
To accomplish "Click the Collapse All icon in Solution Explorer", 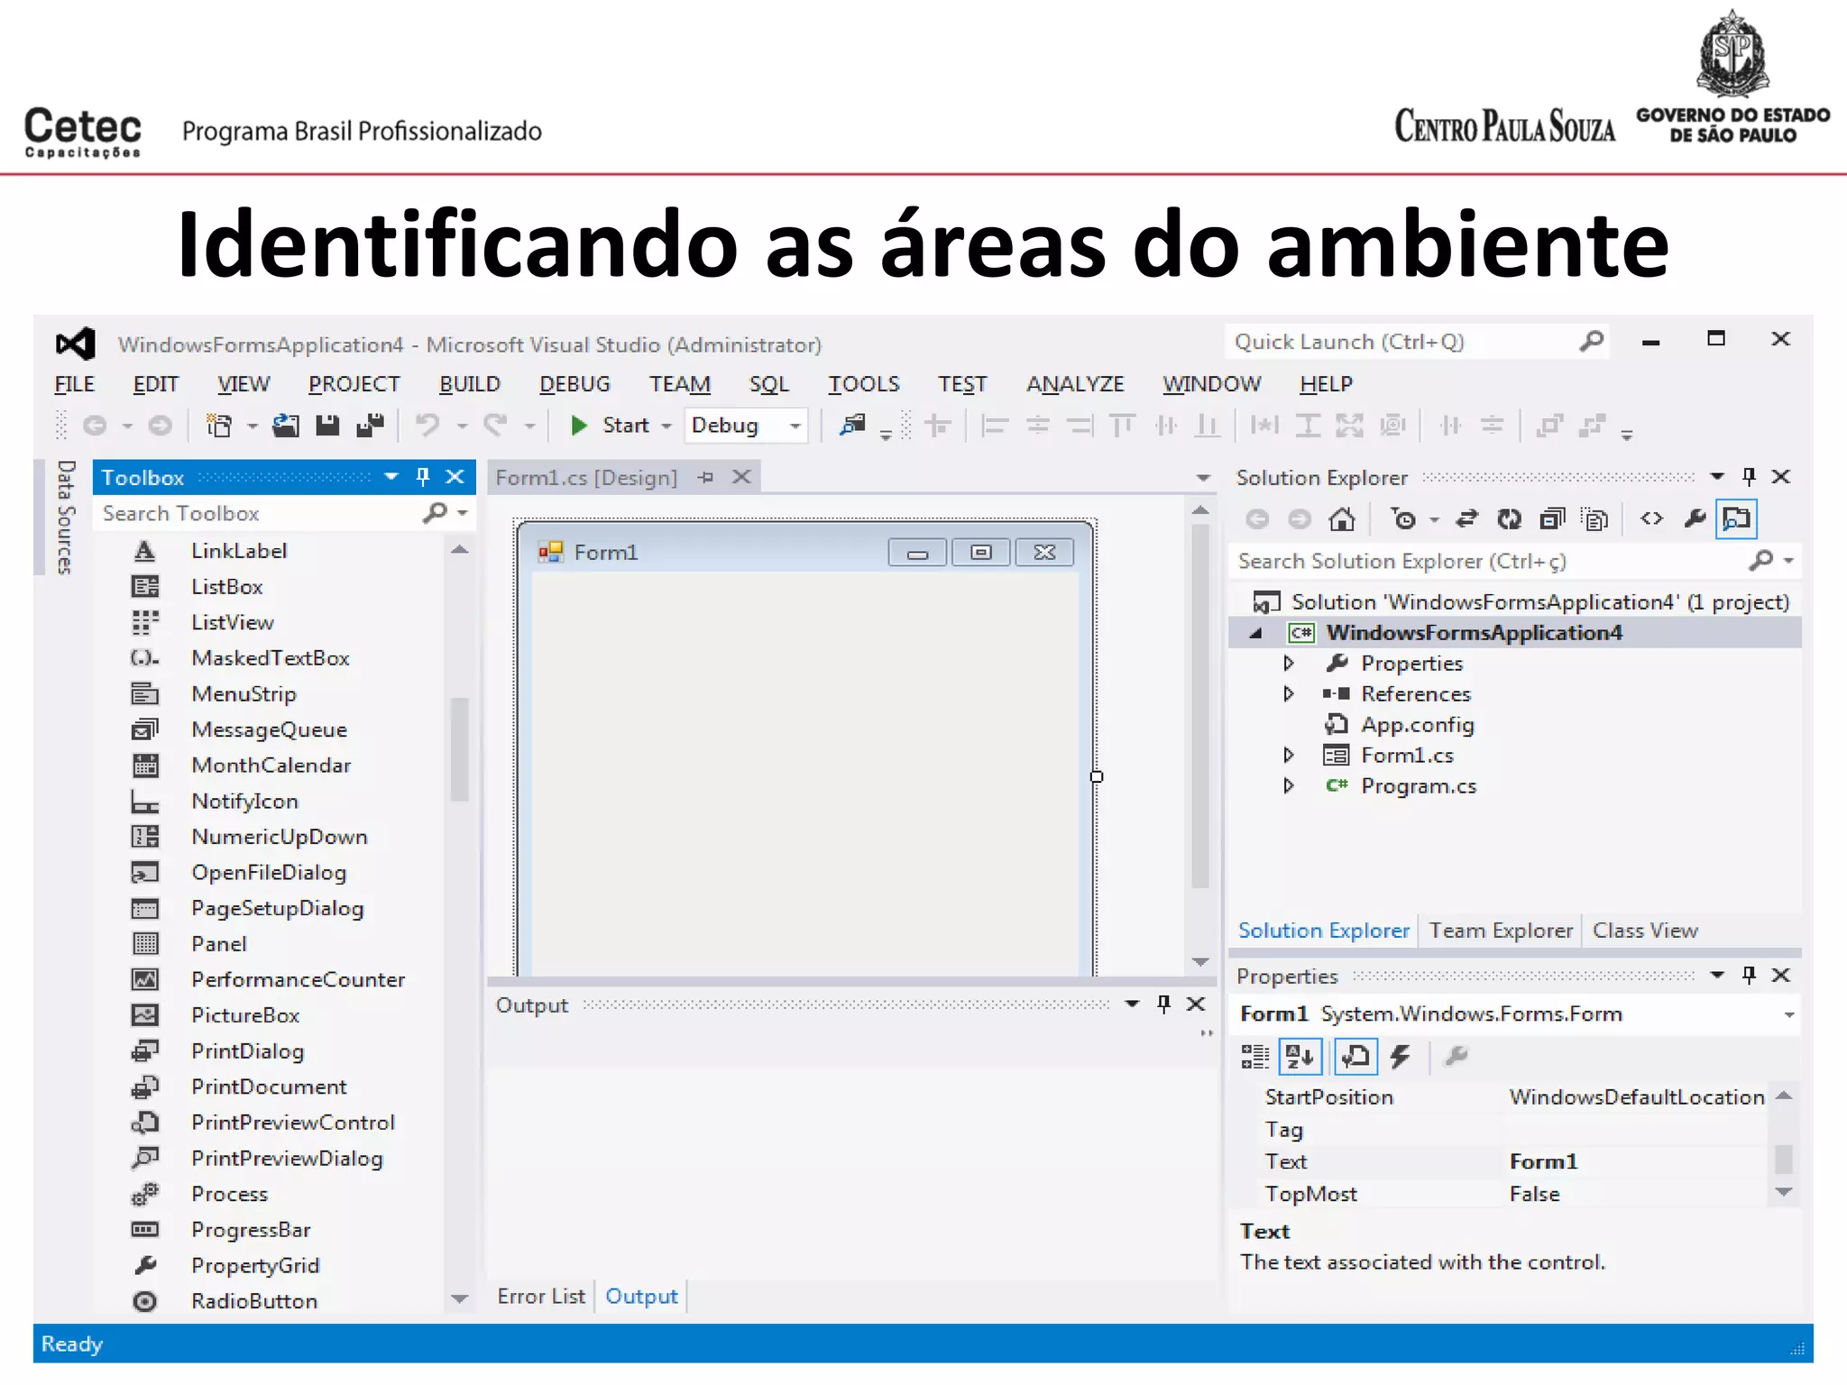I will (1552, 519).
